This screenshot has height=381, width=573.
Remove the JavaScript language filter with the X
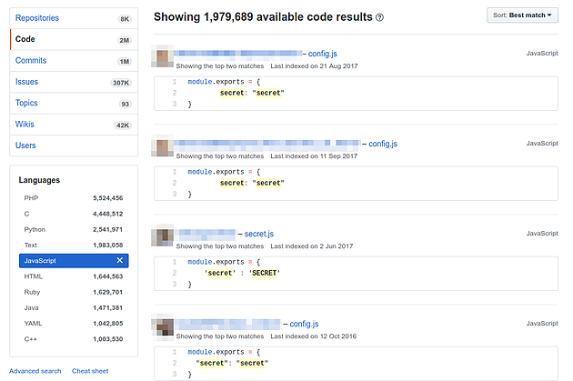119,260
